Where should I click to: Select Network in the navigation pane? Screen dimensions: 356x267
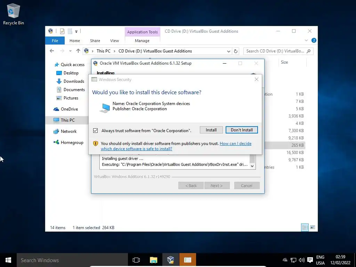65,131
